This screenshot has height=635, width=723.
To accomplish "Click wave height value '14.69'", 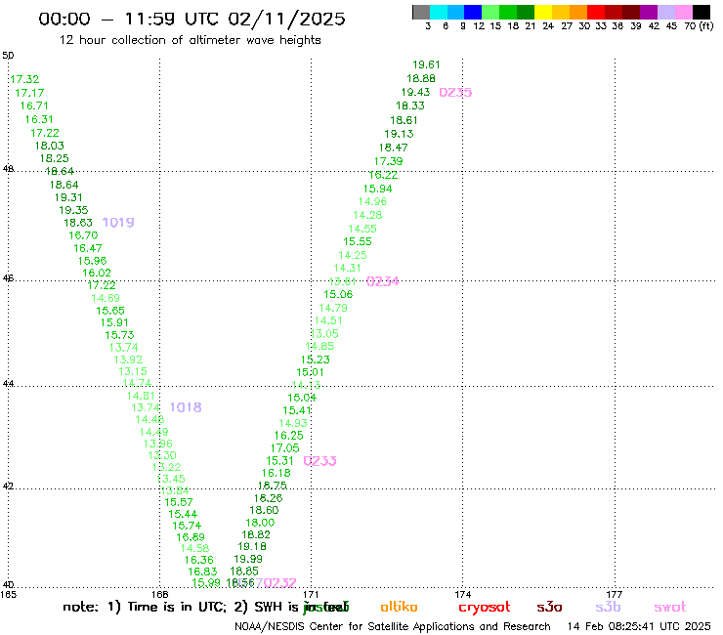I will tap(106, 298).
